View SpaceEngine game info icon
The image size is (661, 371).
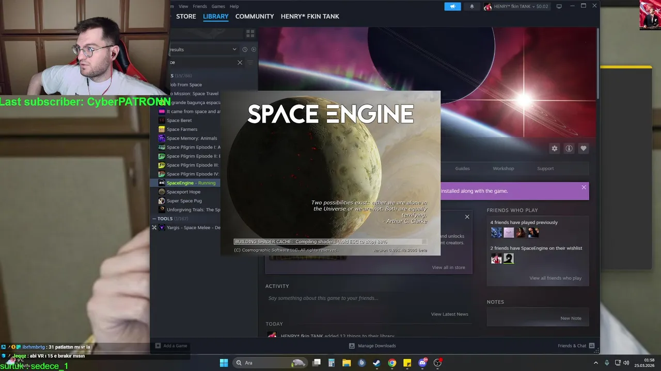pos(569,148)
